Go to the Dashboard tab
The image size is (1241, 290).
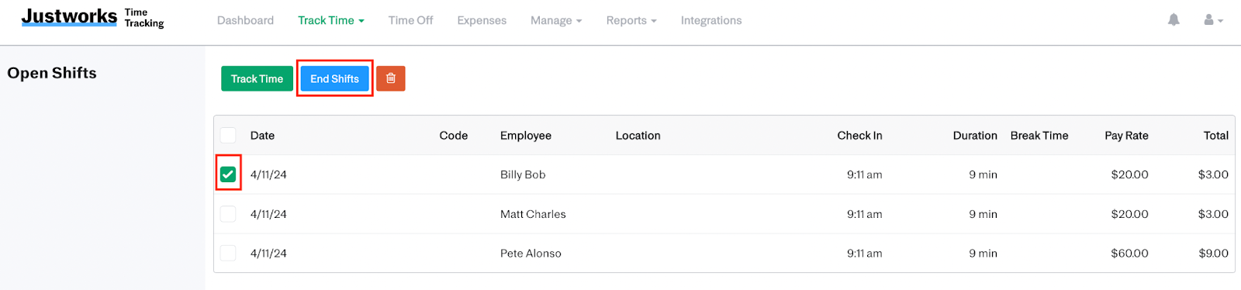coord(245,20)
